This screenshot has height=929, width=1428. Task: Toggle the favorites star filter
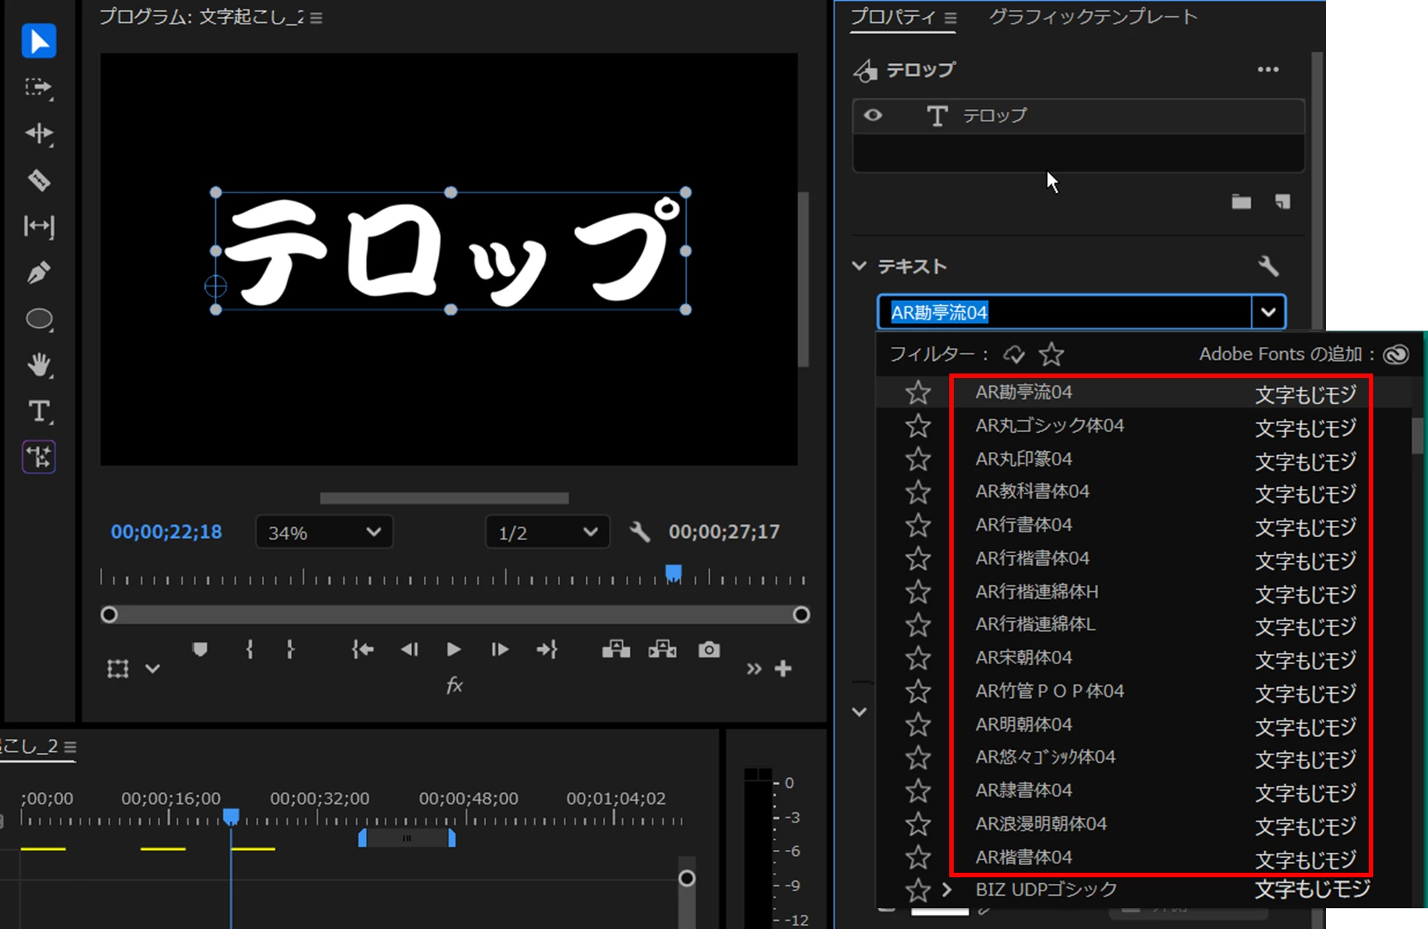[x=1051, y=354]
